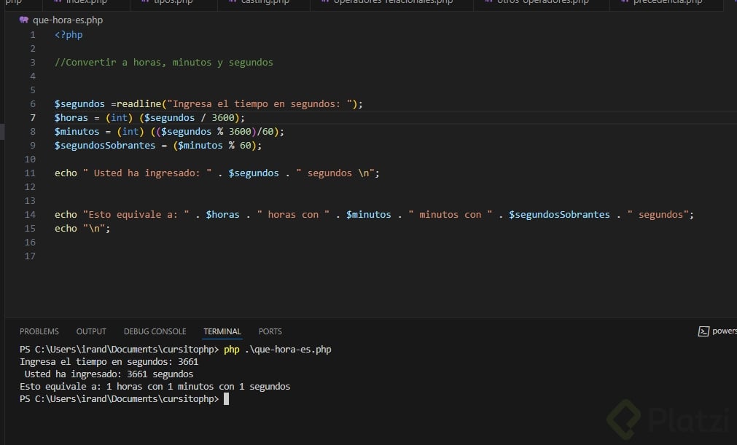Open the otros-operadores.php editor tab

(x=543, y=2)
